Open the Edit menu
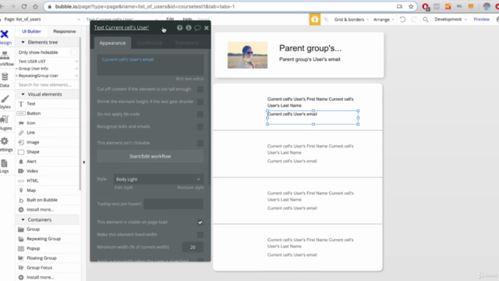The width and height of the screenshot is (499, 281). (170, 19)
